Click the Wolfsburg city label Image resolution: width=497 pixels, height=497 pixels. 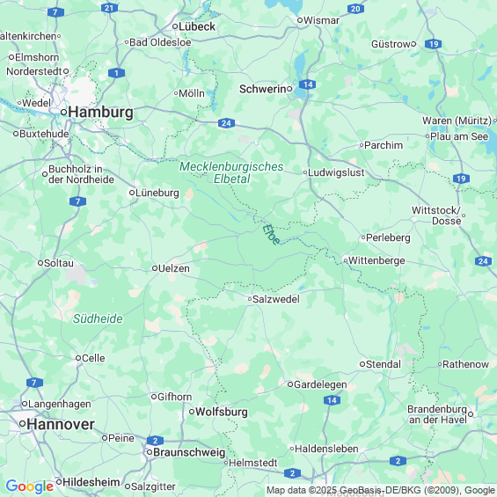coord(222,412)
